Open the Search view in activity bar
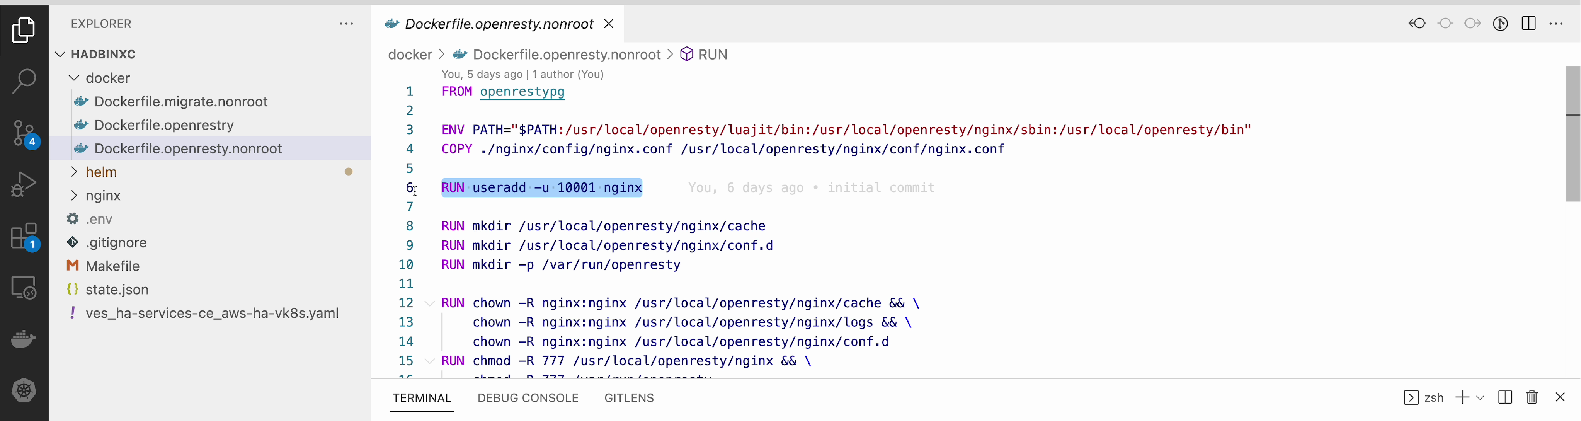Image resolution: width=1581 pixels, height=421 pixels. 24,80
